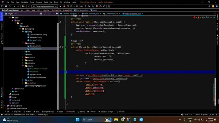Click the Select Opened File target icon

41,14
